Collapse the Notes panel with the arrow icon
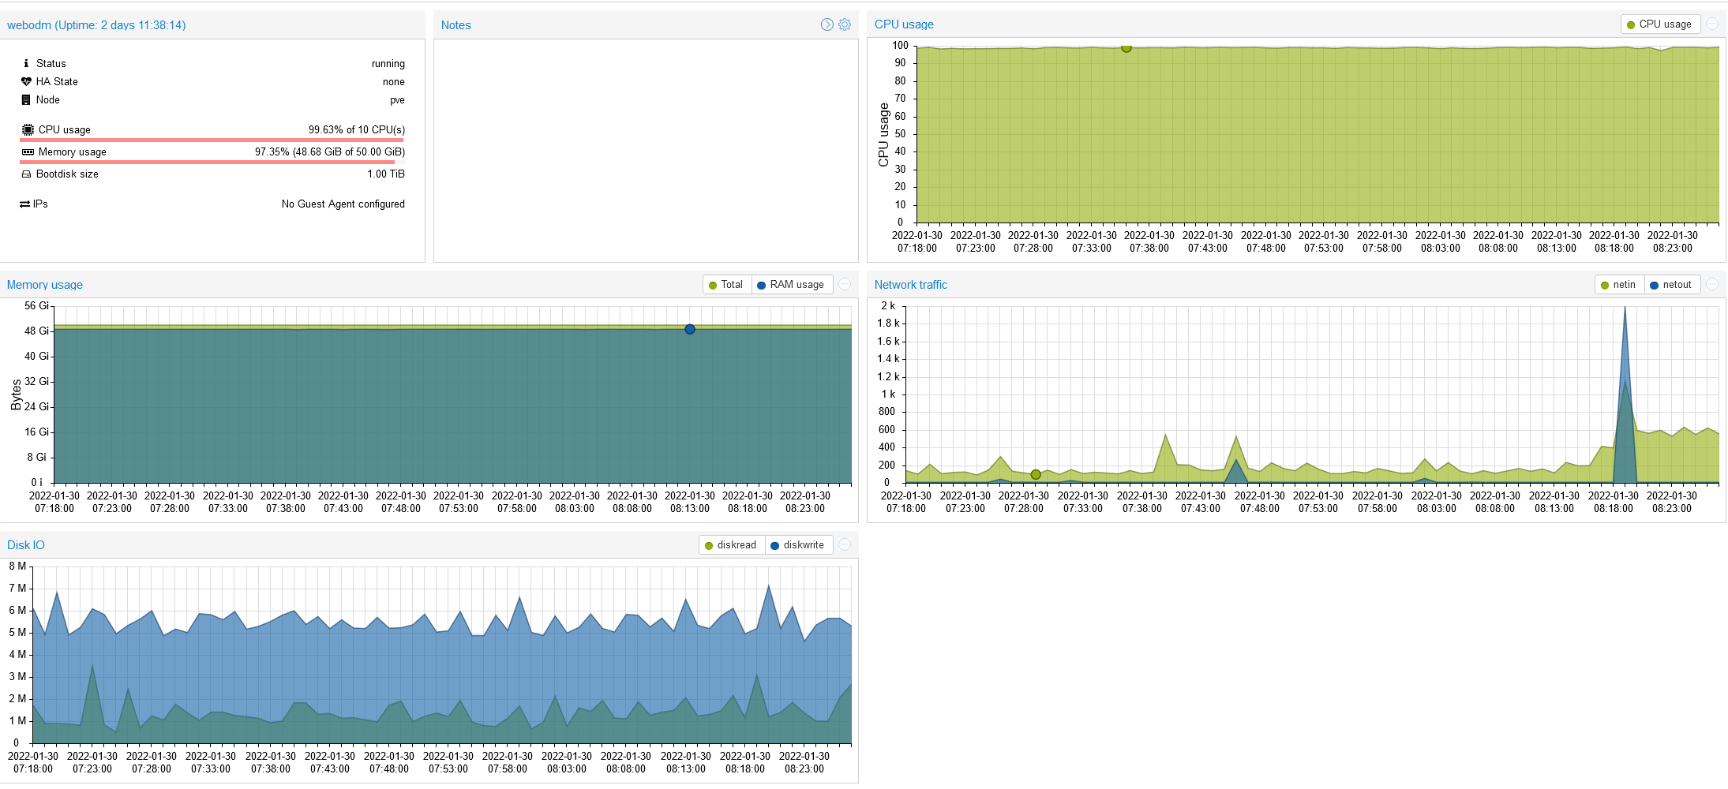The height and width of the screenshot is (789, 1728). click(827, 24)
